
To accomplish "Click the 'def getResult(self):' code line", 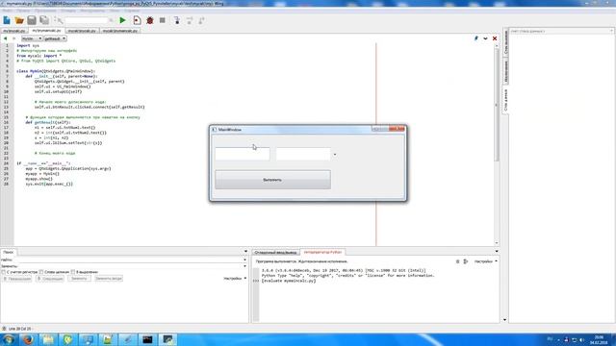I will tap(48, 122).
